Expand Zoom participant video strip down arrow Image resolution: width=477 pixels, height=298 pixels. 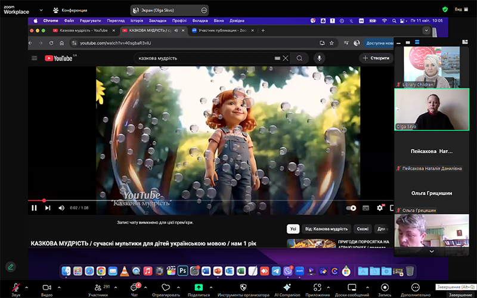(x=431, y=252)
